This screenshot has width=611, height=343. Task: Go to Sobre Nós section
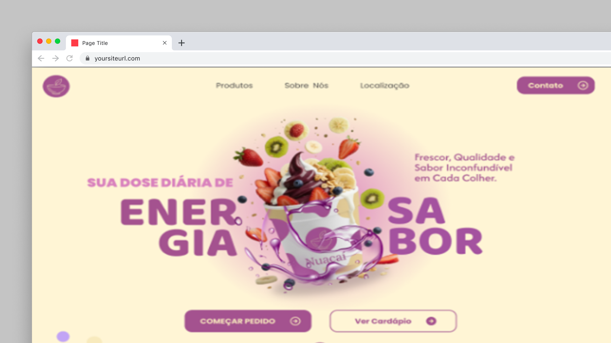coord(306,85)
